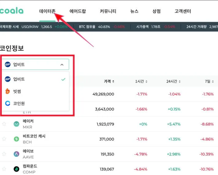Click the checkmark beside 업비트
The image size is (218, 175).
(x=63, y=79)
